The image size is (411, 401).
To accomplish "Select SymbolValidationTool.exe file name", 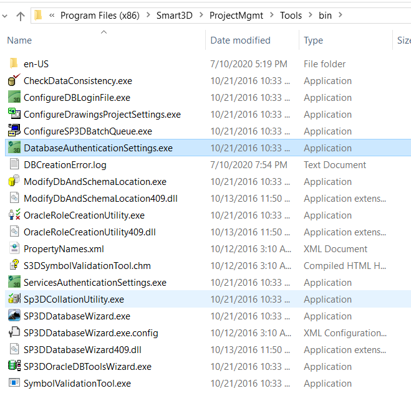I will (x=77, y=383).
